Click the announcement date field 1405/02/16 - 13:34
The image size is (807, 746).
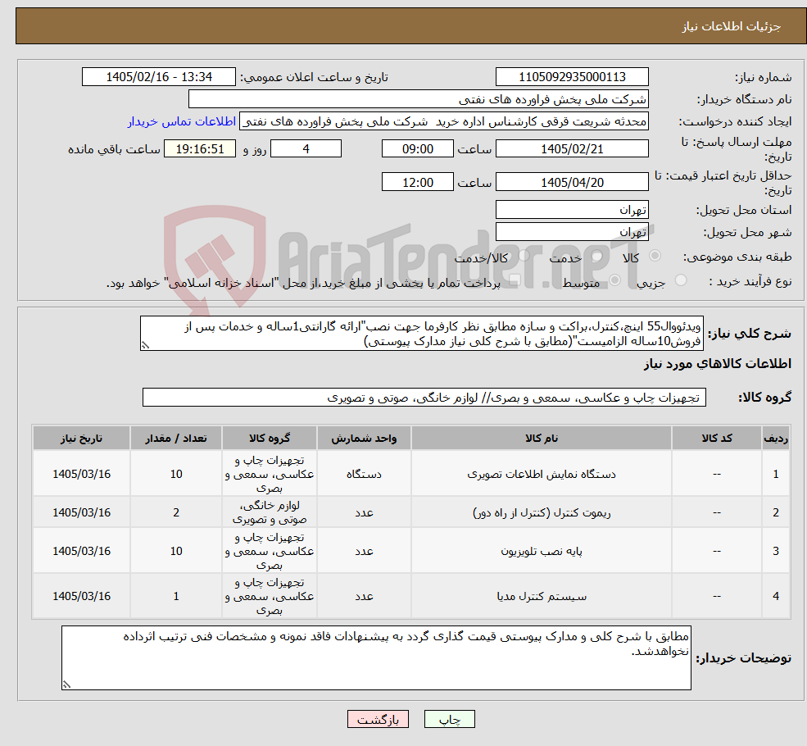coord(158,77)
